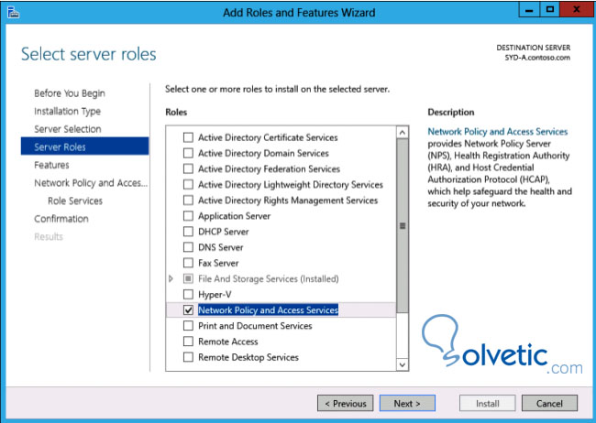Select the Network Policy and Access Services label
Screen dimensions: 596x423
pos(268,309)
